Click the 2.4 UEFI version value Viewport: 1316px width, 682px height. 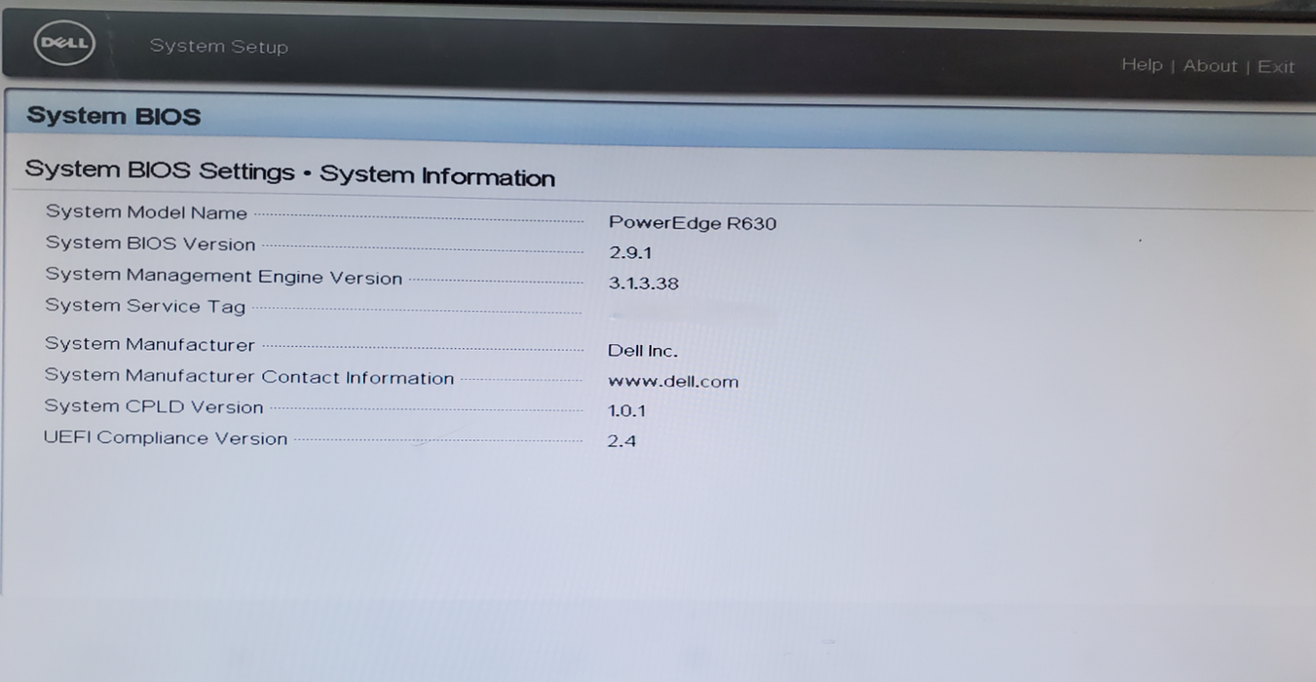click(621, 441)
